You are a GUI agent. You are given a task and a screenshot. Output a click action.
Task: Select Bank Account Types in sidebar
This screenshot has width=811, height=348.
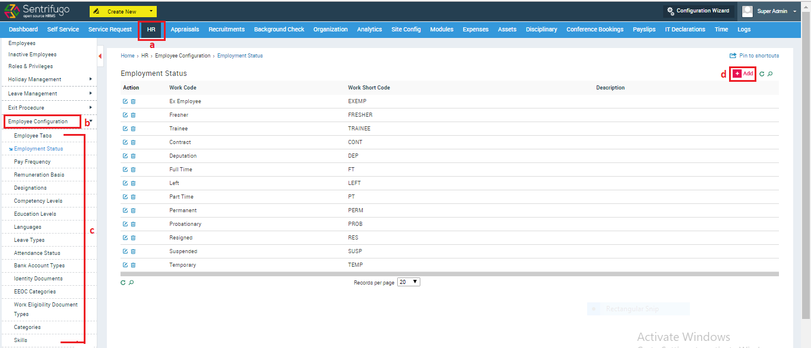[x=40, y=266]
